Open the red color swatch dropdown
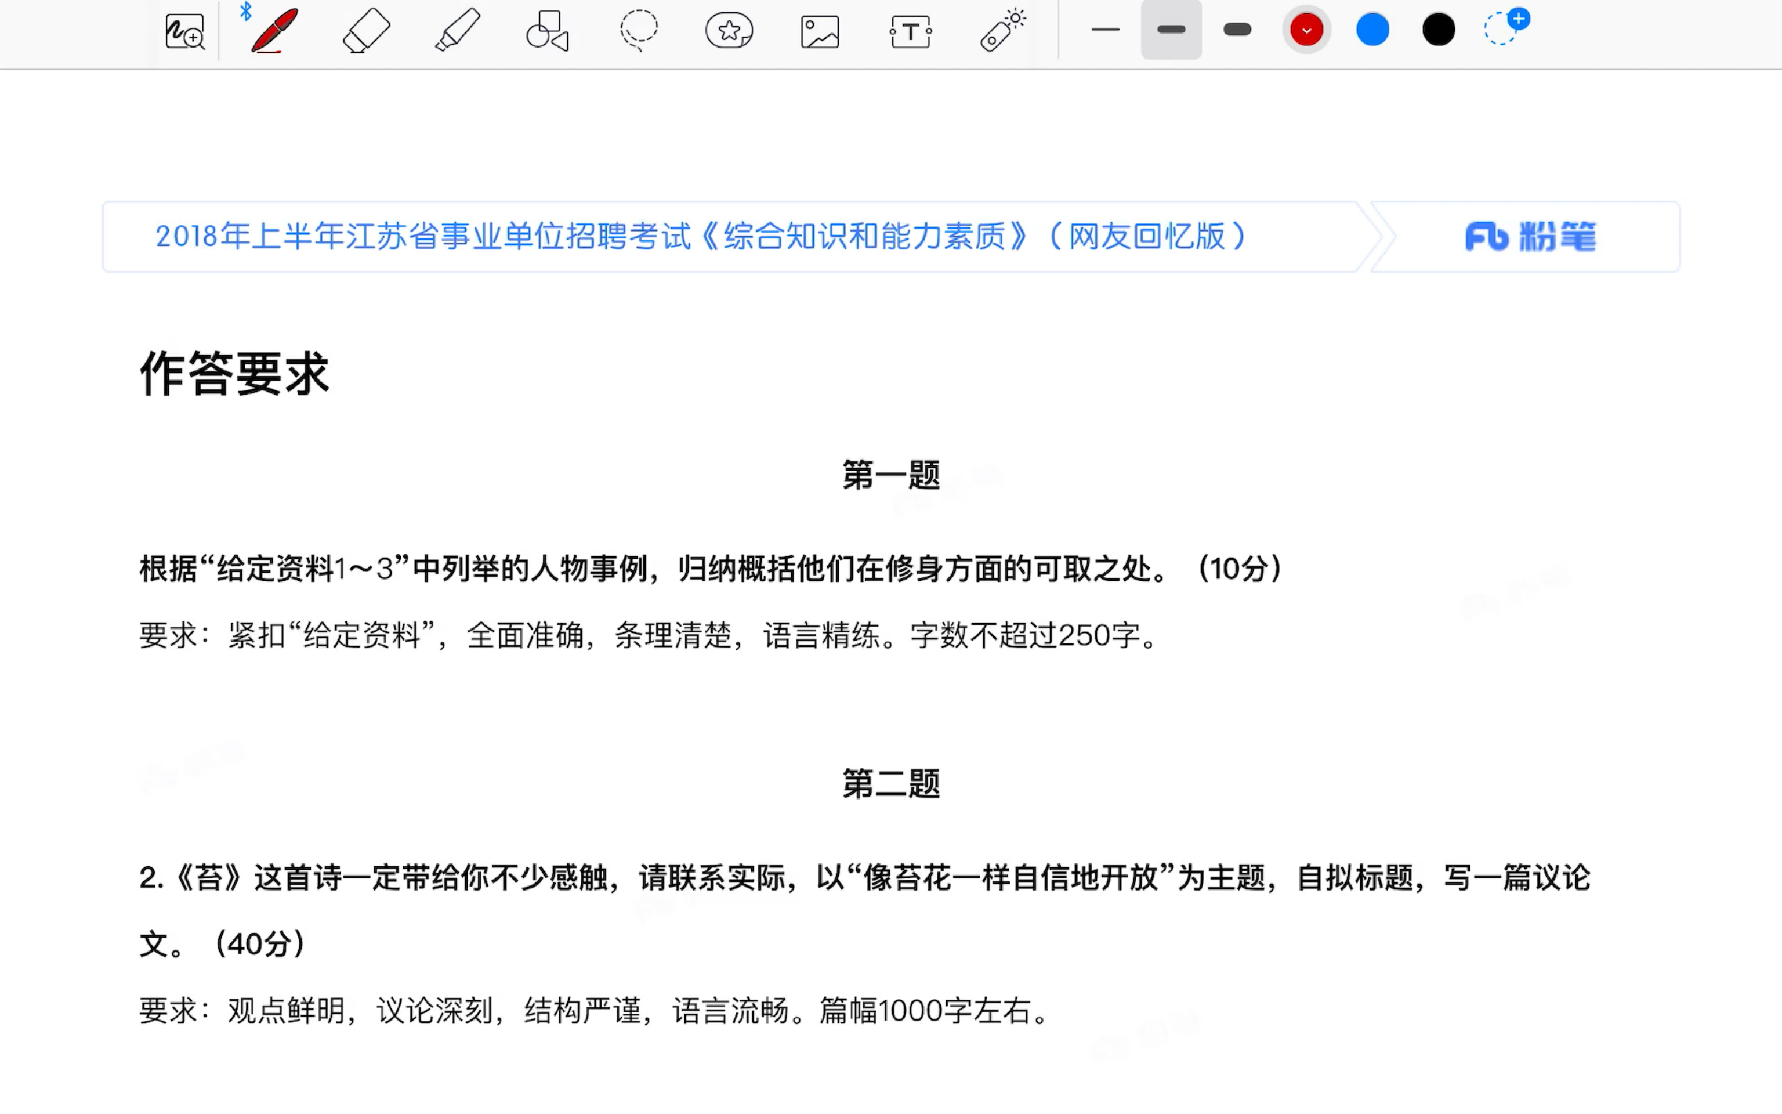Screen dimensions: 1782x1114 (x=1306, y=30)
